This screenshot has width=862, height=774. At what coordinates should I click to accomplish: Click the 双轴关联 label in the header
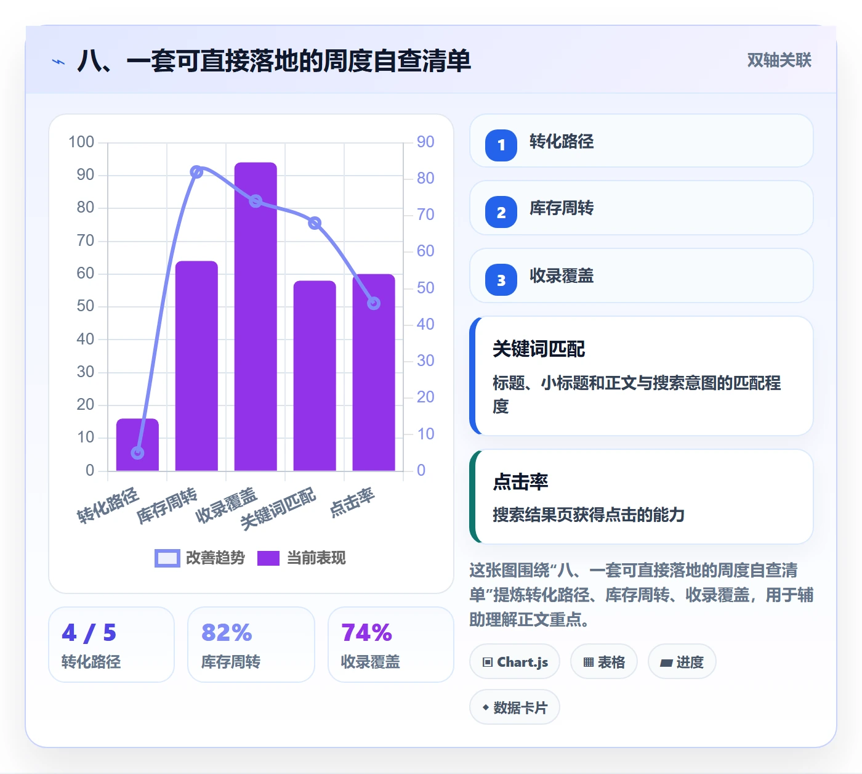point(779,60)
